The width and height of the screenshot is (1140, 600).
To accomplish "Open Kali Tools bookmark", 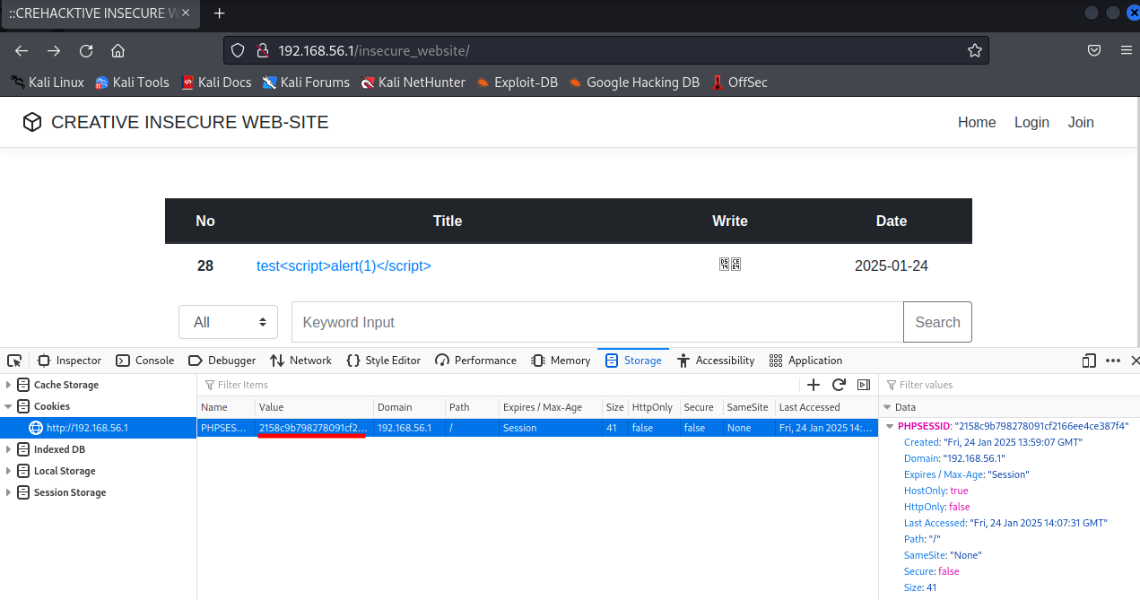I will click(x=132, y=83).
